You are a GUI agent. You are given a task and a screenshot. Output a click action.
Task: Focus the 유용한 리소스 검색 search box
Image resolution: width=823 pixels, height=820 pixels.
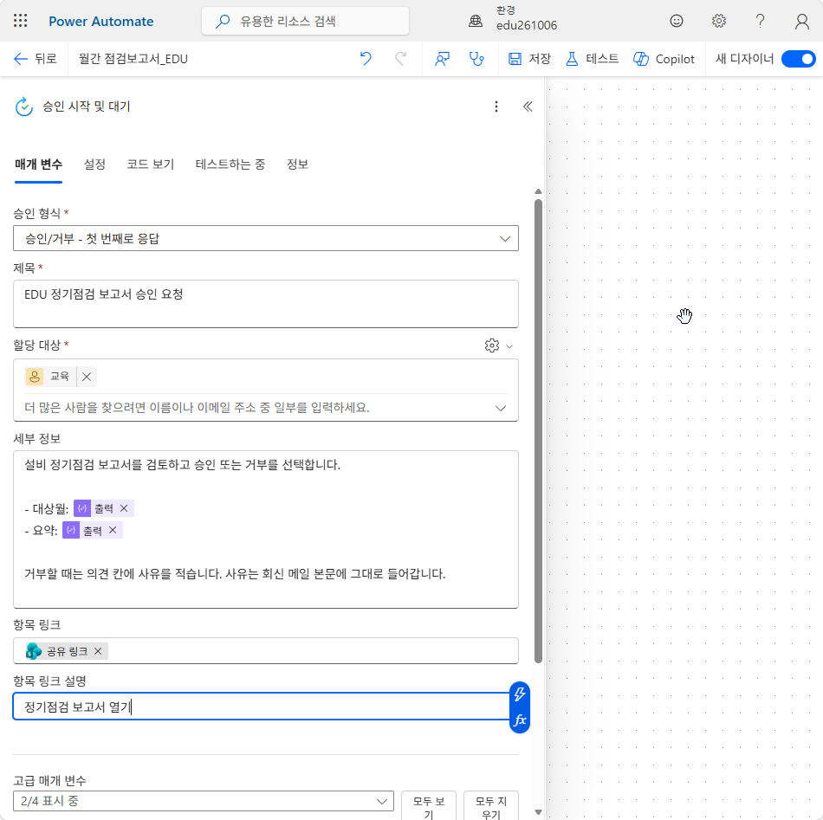305,21
